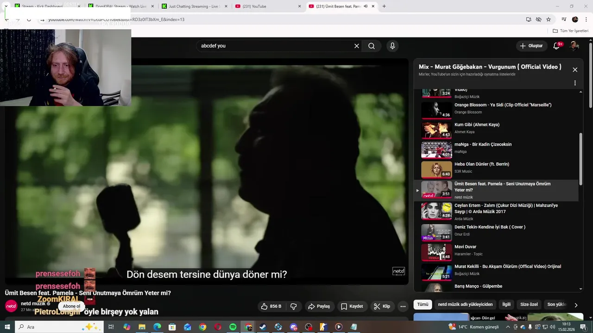This screenshot has height=333, width=593.
Task: Open the playlist panel three-dot options
Action: [575, 83]
